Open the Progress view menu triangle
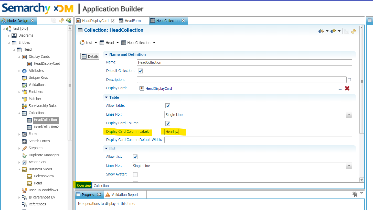This screenshot has height=210, width=373. click(361, 193)
